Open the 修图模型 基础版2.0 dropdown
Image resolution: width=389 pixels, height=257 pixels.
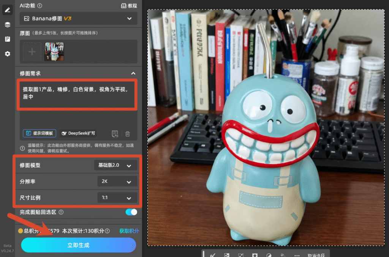tap(115, 165)
